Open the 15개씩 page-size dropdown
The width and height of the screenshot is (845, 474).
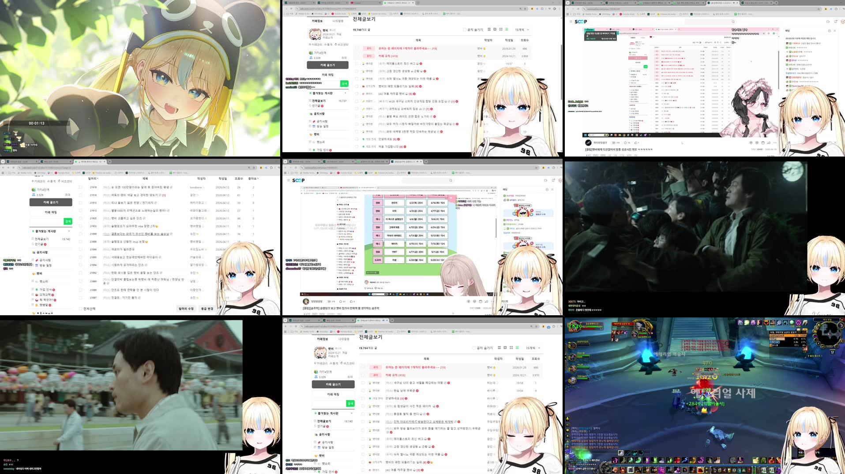521,30
